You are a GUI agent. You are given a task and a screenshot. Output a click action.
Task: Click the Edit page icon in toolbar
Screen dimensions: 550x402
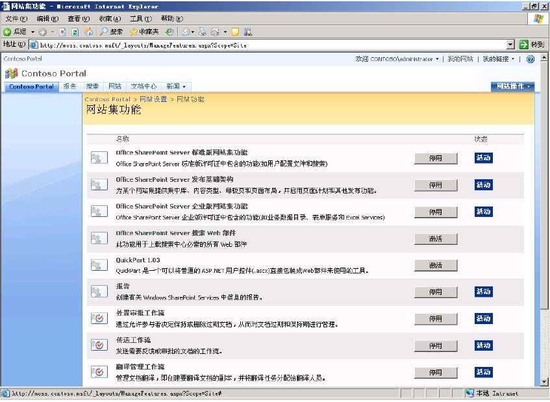[215, 32]
